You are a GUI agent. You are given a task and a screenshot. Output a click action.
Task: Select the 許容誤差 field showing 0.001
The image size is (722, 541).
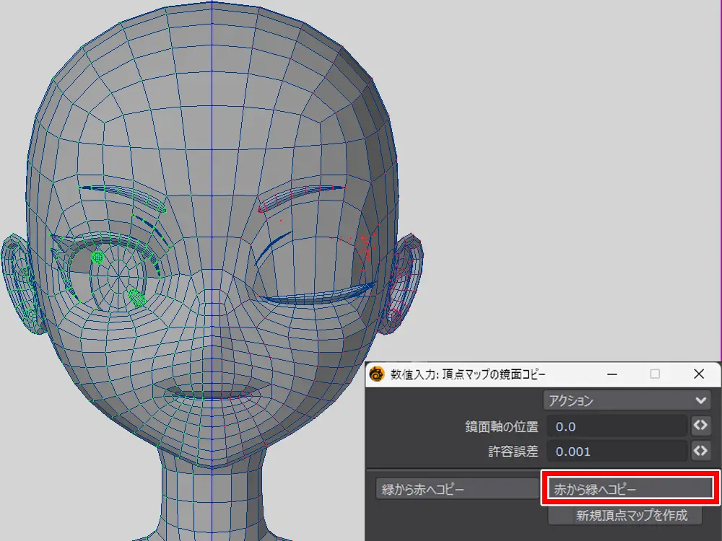[x=617, y=452]
